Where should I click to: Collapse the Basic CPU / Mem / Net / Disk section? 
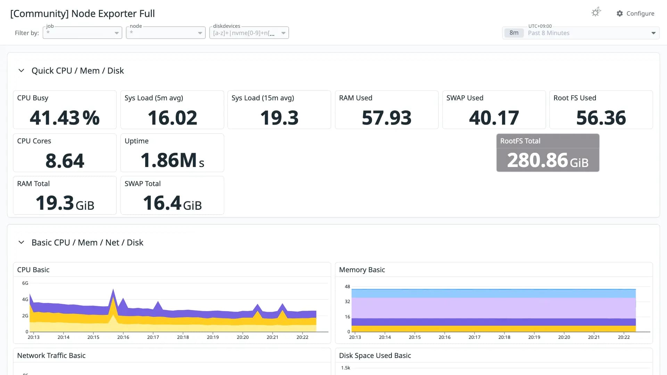click(21, 242)
